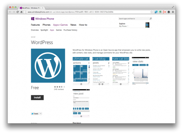Click the browser back arrow
The image size is (183, 134).
[10, 12]
